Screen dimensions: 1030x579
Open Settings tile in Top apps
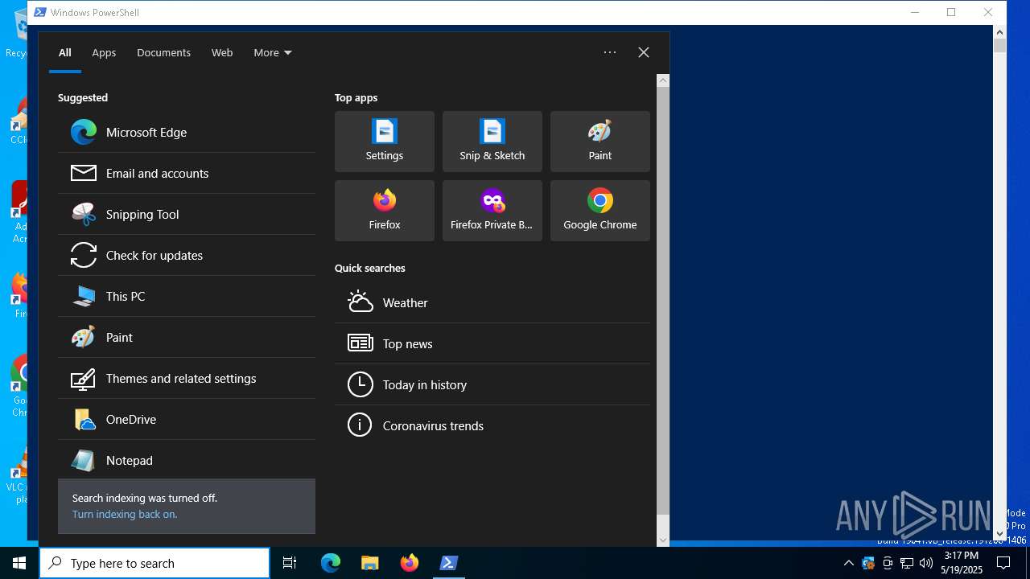(x=385, y=142)
